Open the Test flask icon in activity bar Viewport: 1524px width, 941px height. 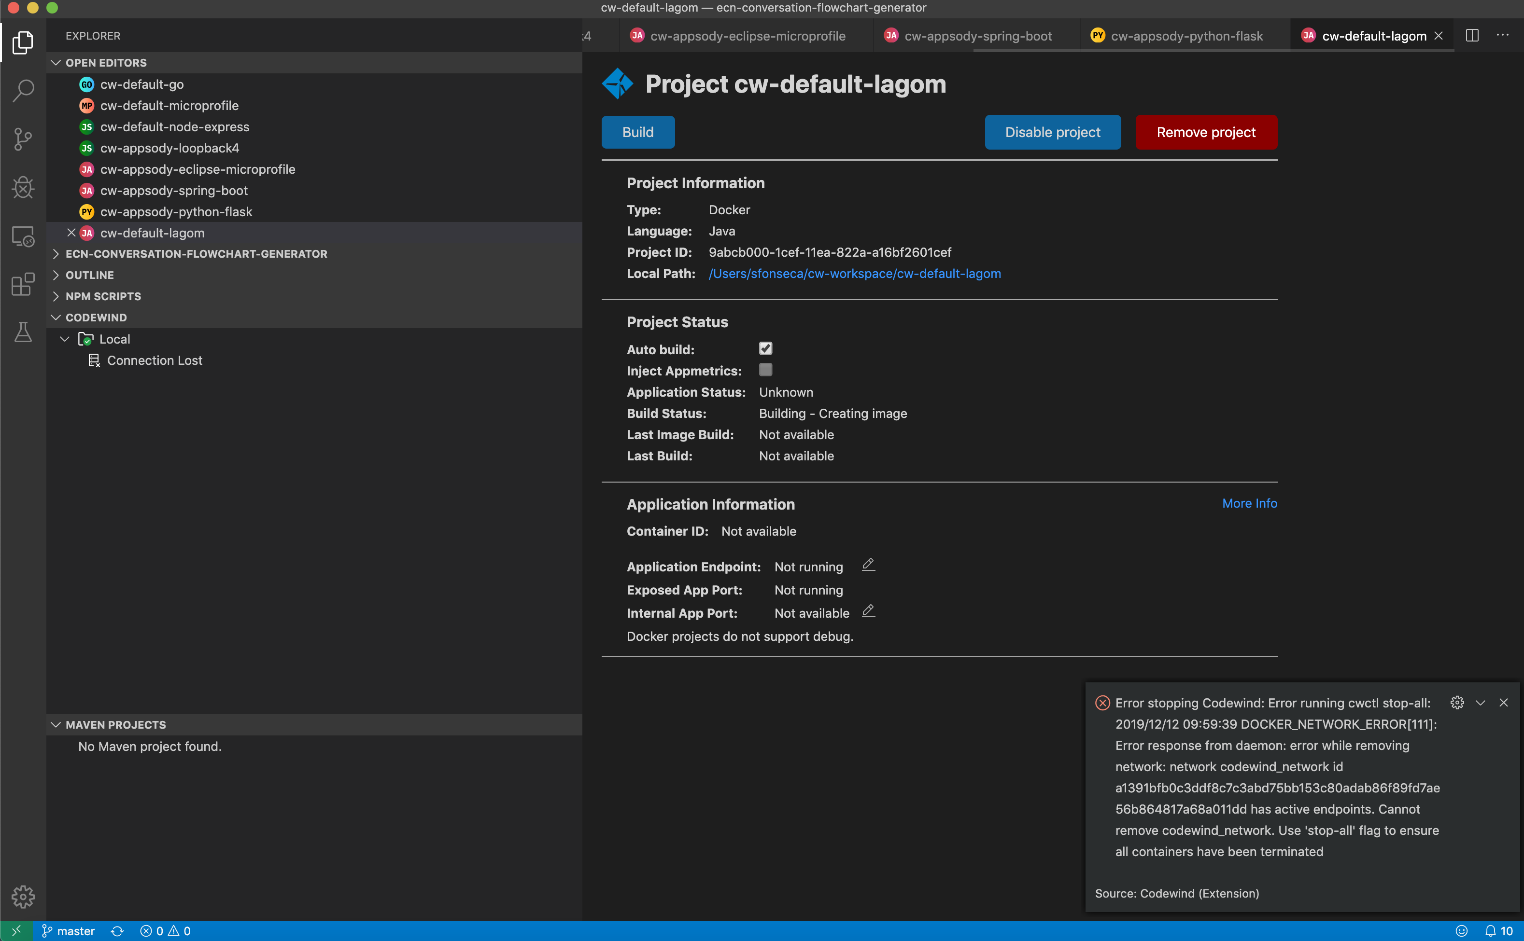(23, 332)
